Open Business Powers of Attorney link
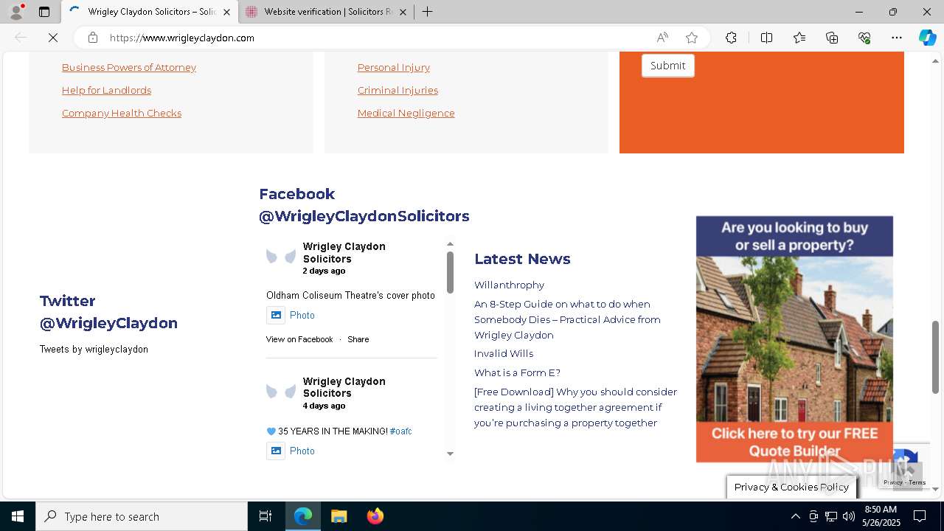 pyautogui.click(x=129, y=67)
